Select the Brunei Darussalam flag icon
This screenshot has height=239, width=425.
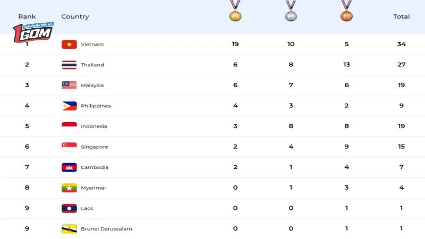click(x=69, y=229)
